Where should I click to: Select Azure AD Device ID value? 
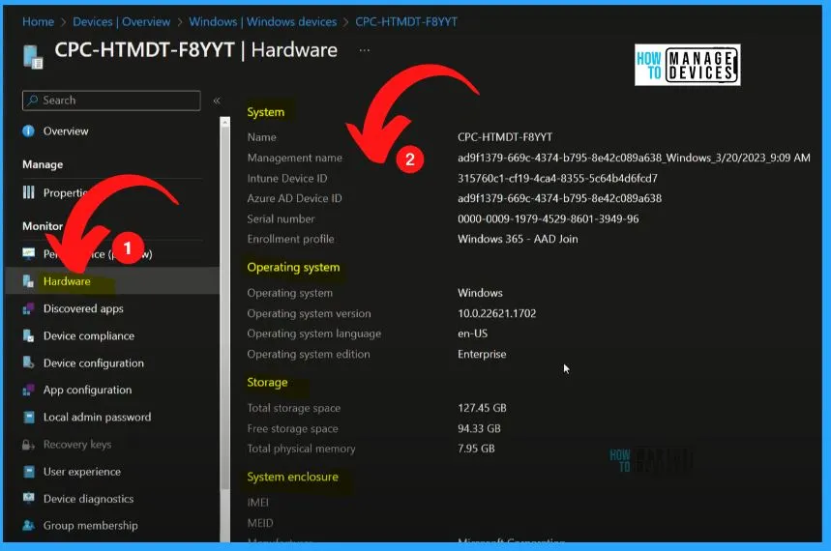(560, 198)
